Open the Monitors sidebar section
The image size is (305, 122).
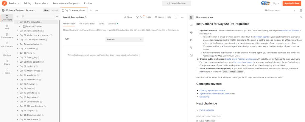[x=7, y=53]
